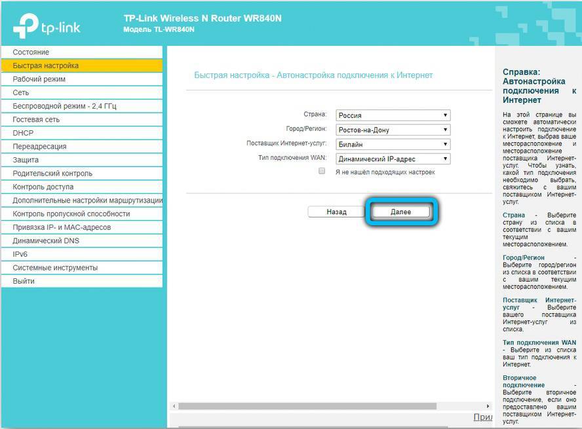Click Выйти to log out
The image size is (582, 429).
(x=24, y=281)
